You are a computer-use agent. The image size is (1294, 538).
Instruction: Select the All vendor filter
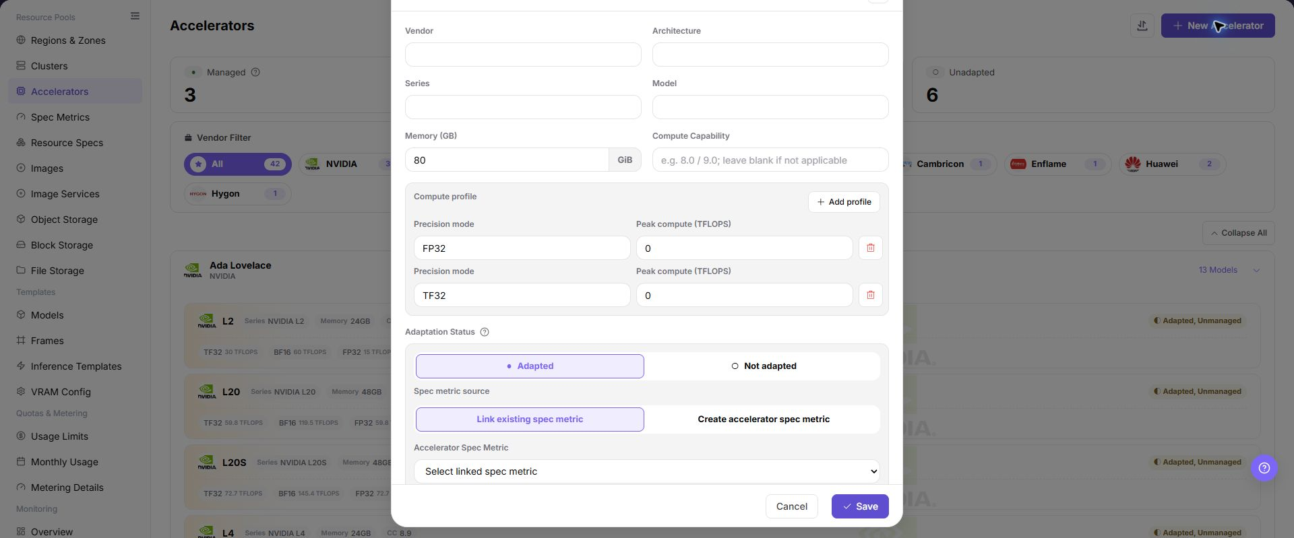pyautogui.click(x=238, y=164)
